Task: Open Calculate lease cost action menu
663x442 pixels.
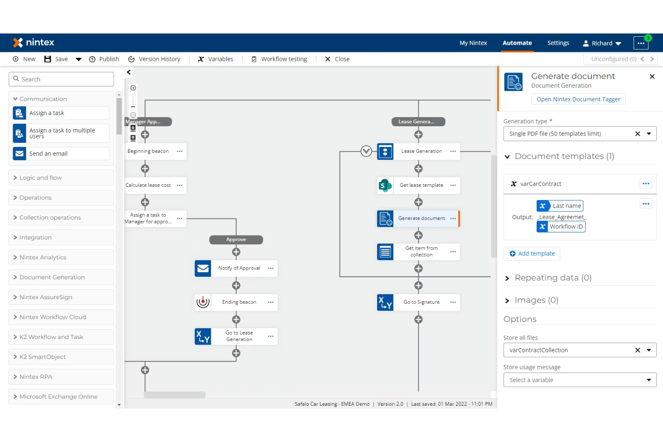Action: pos(180,185)
